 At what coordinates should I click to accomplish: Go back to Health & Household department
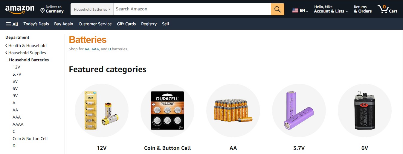tap(26, 46)
